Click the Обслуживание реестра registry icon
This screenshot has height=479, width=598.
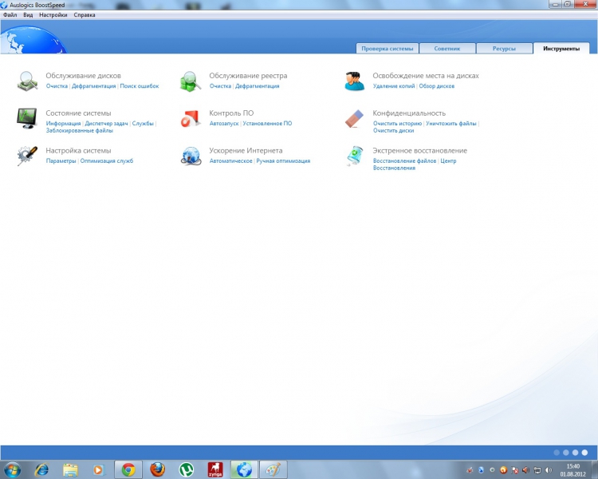click(x=190, y=81)
